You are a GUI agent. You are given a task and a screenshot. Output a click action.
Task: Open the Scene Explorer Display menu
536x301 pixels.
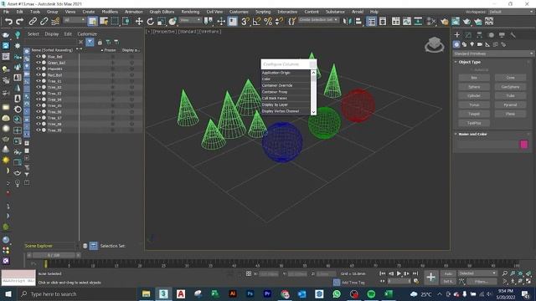(x=52, y=34)
